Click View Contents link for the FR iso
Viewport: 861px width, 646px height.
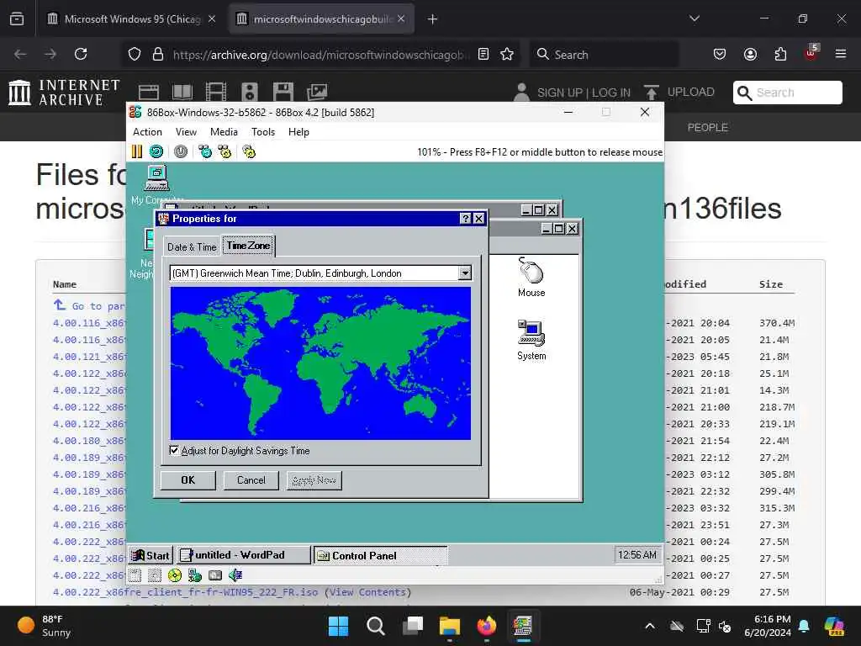coord(367,592)
